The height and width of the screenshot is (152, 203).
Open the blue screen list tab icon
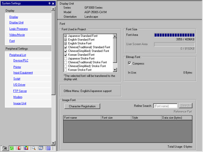coord(41,148)
